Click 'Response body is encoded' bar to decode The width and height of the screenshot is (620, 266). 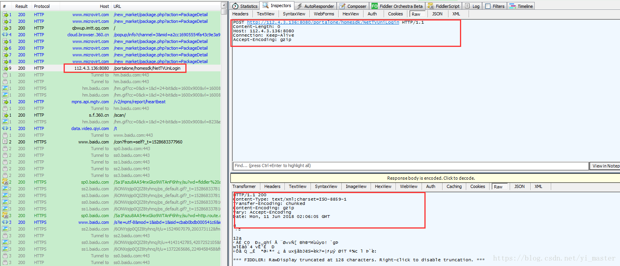pos(425,178)
